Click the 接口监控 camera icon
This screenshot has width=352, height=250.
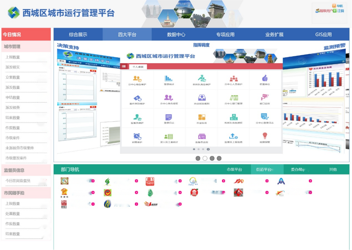coord(264,98)
